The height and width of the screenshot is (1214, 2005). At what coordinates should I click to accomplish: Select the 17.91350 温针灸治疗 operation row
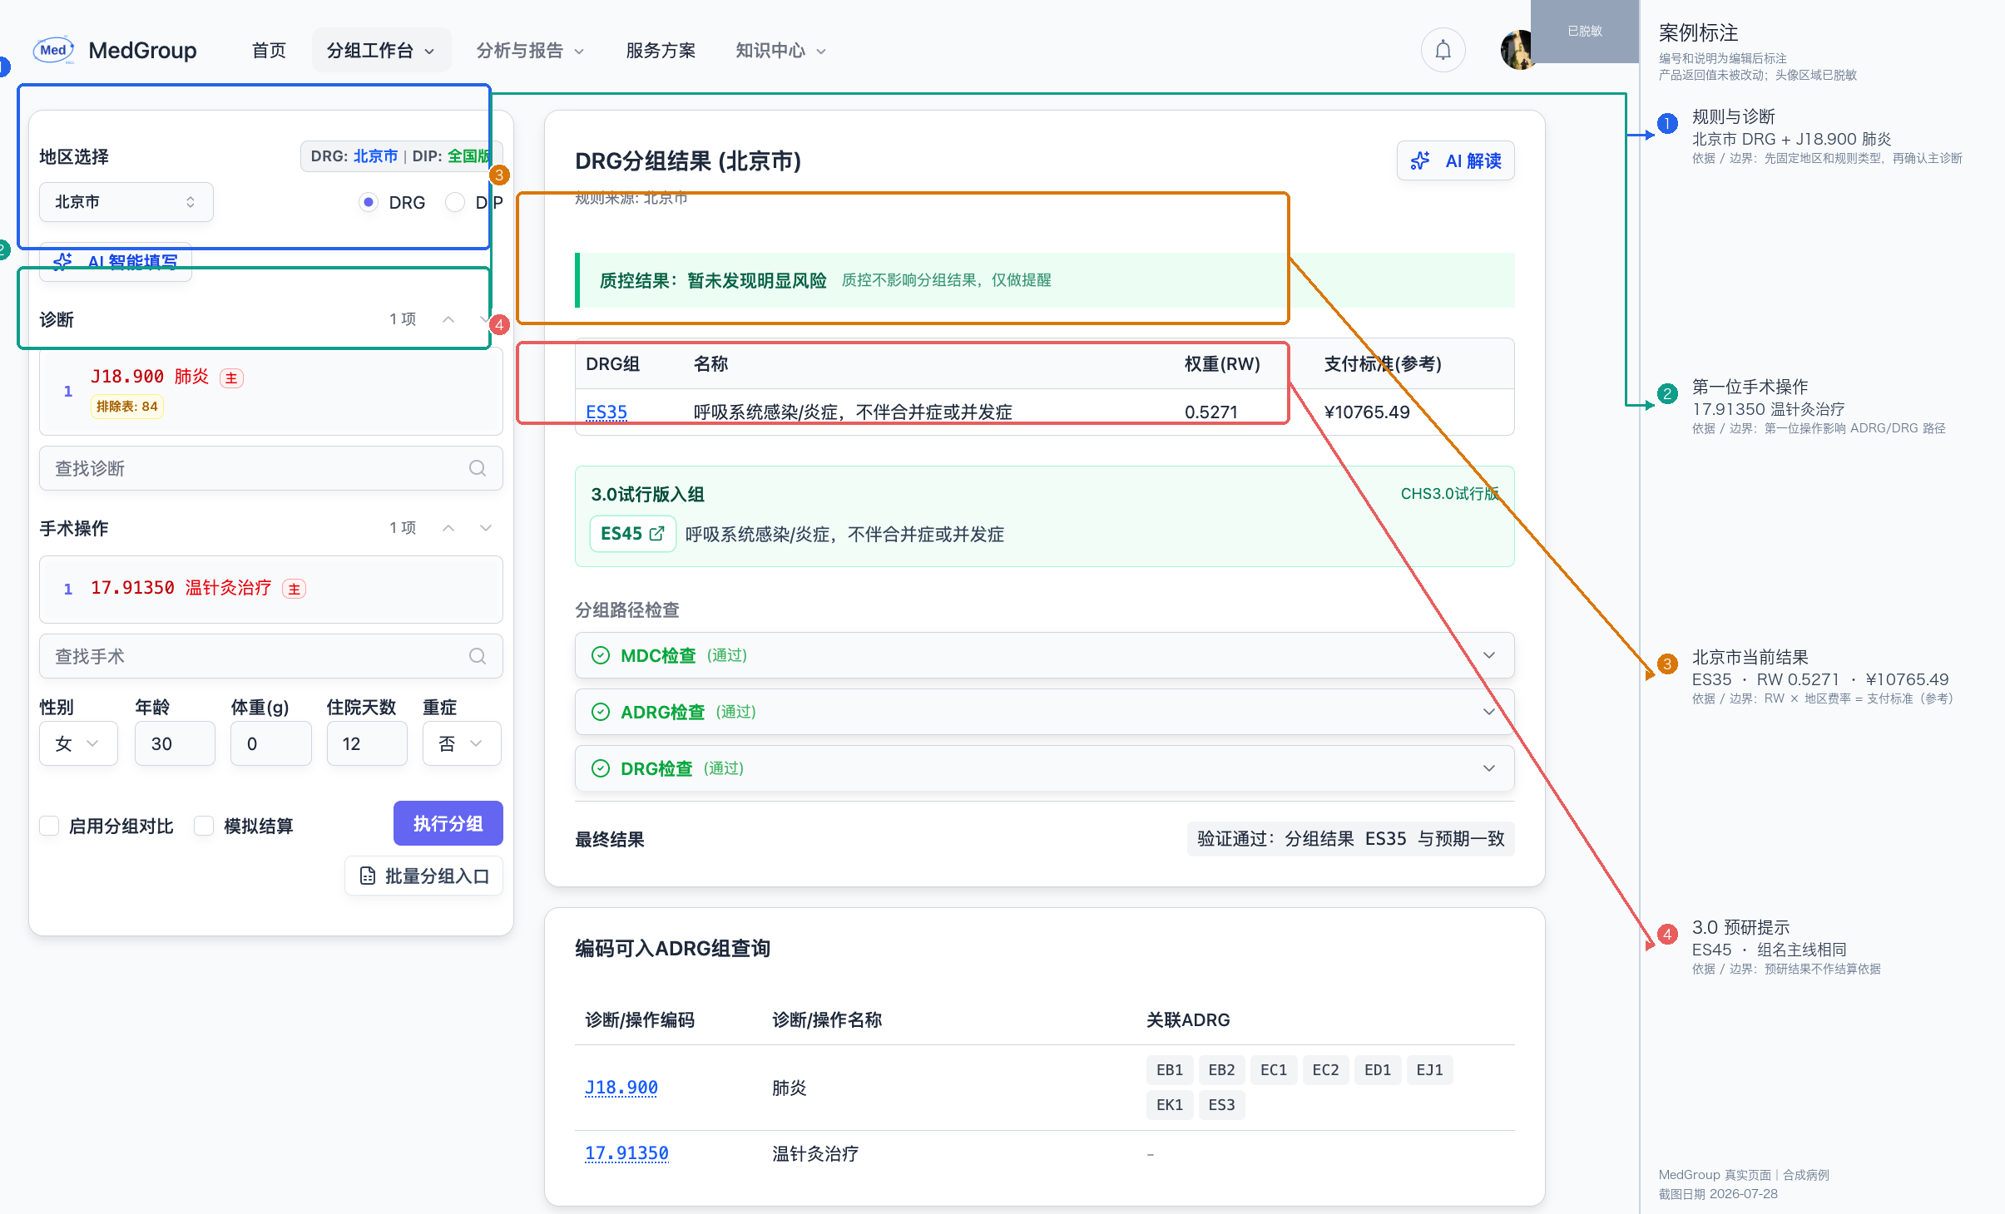click(x=271, y=589)
